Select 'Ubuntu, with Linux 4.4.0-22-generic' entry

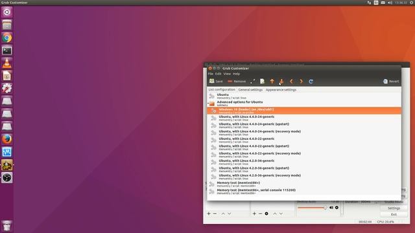(304, 140)
